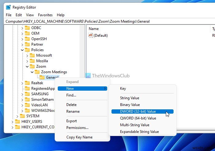This screenshot has height=151, width=215.
Task: Expand the OEM key chevron
Action: [22, 33]
